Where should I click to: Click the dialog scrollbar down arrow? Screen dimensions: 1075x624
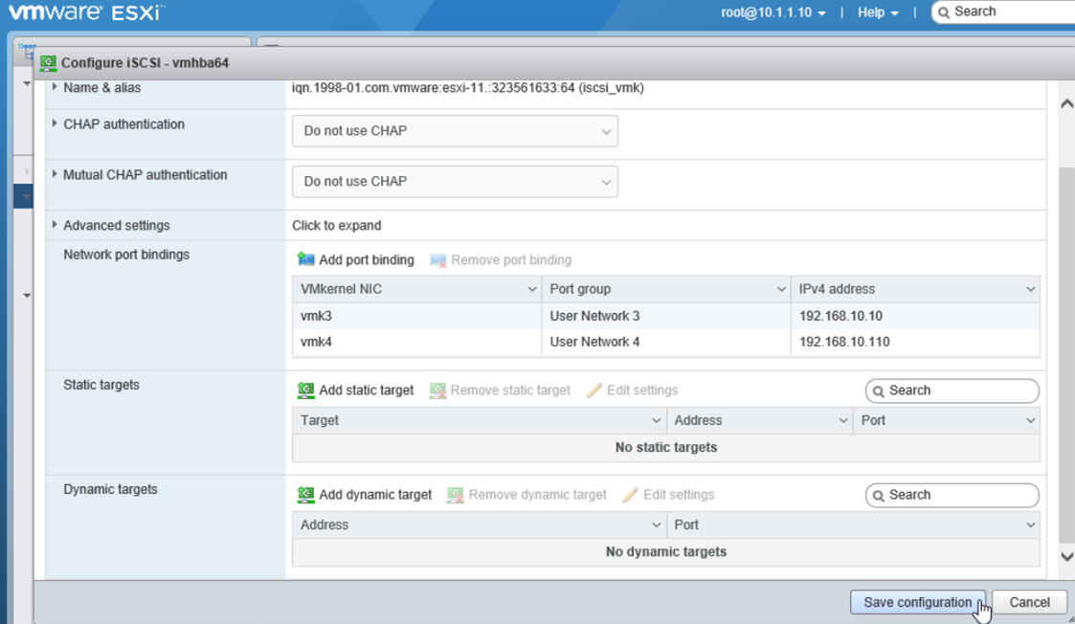tap(1066, 556)
